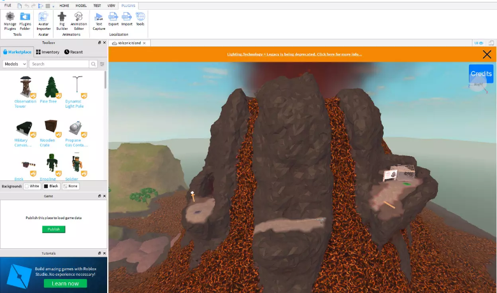Open the Toolbox search filter options

102,64
